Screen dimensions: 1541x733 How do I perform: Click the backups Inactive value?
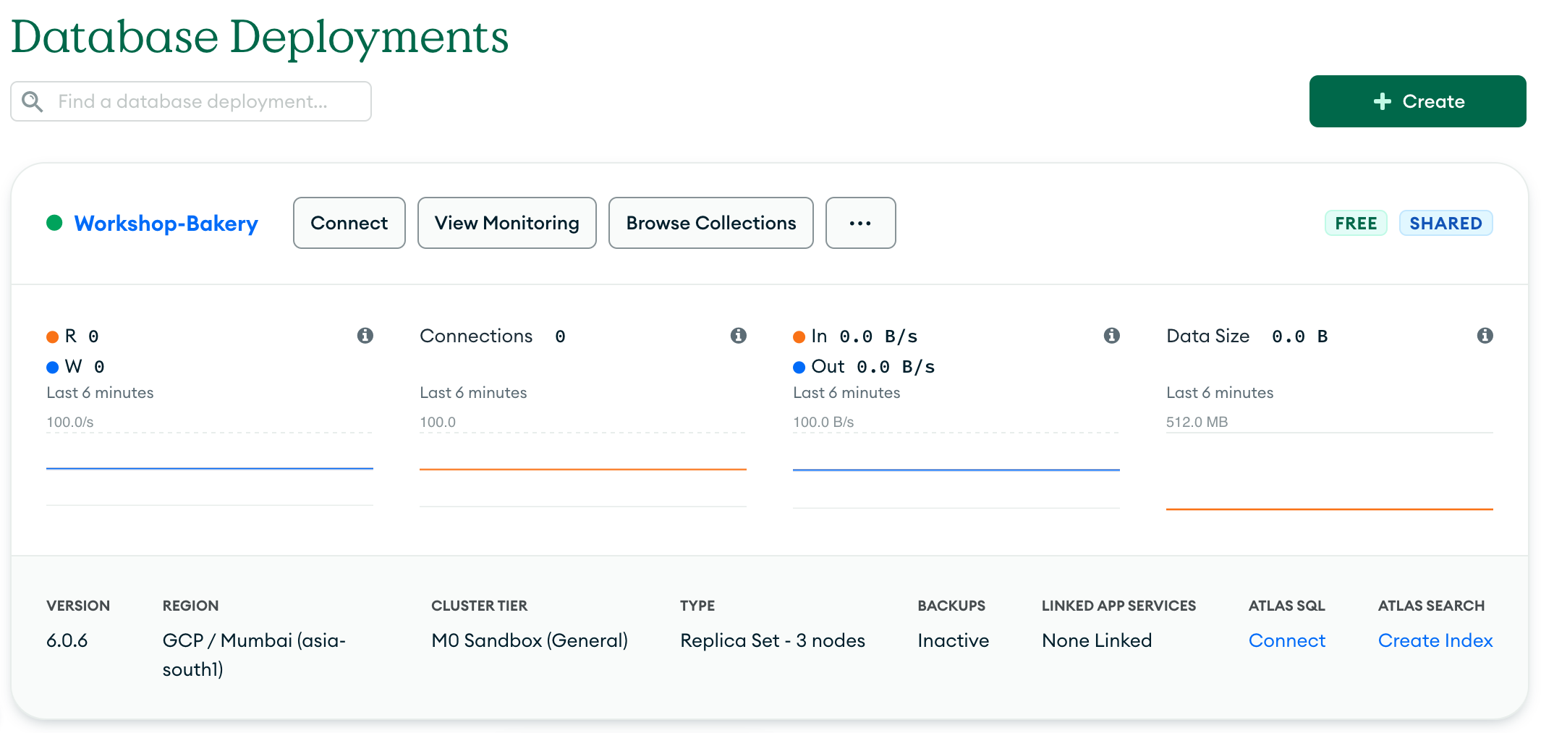953,640
